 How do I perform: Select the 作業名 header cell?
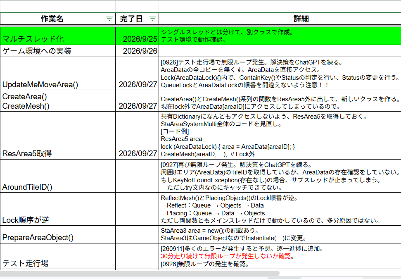[58, 19]
